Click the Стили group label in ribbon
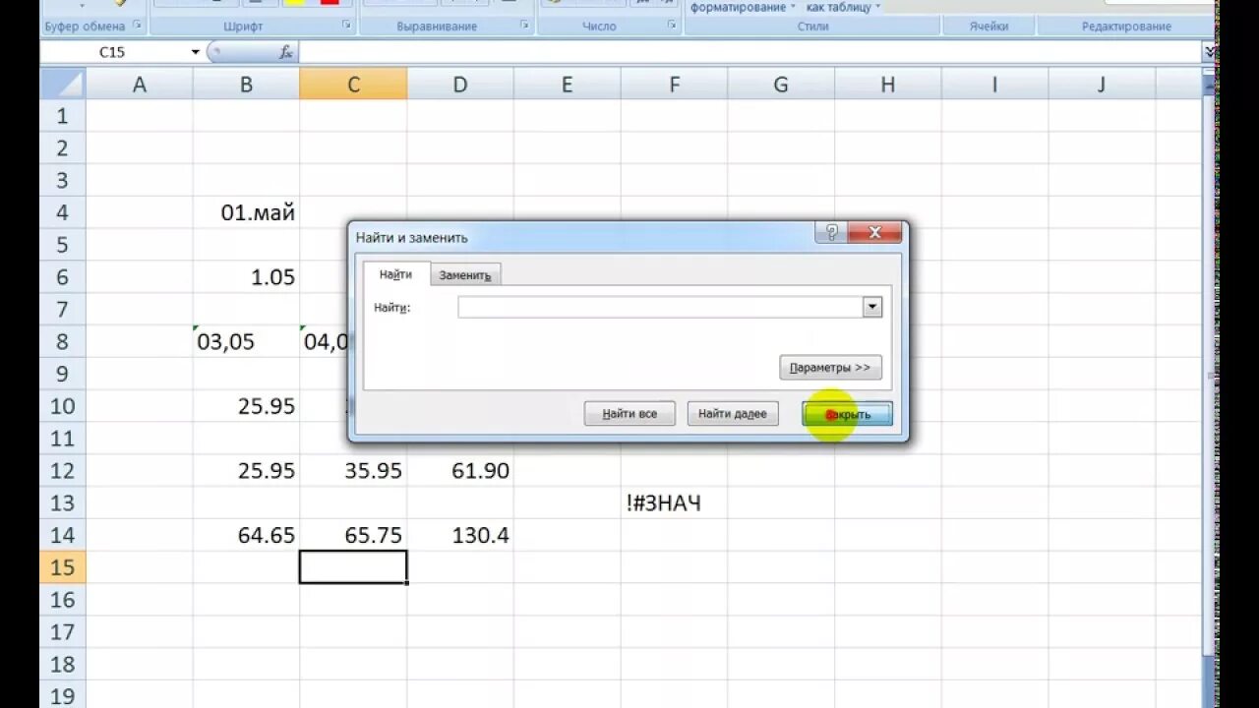1259x708 pixels. tap(812, 27)
